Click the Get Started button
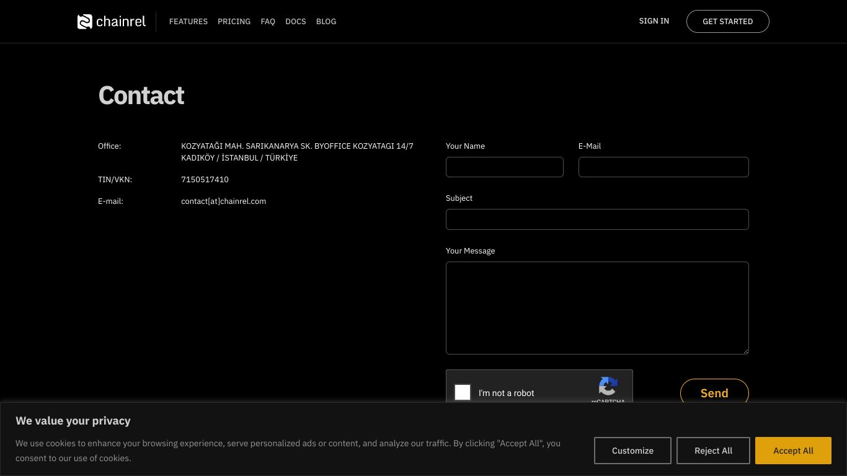The image size is (847, 476). [728, 21]
